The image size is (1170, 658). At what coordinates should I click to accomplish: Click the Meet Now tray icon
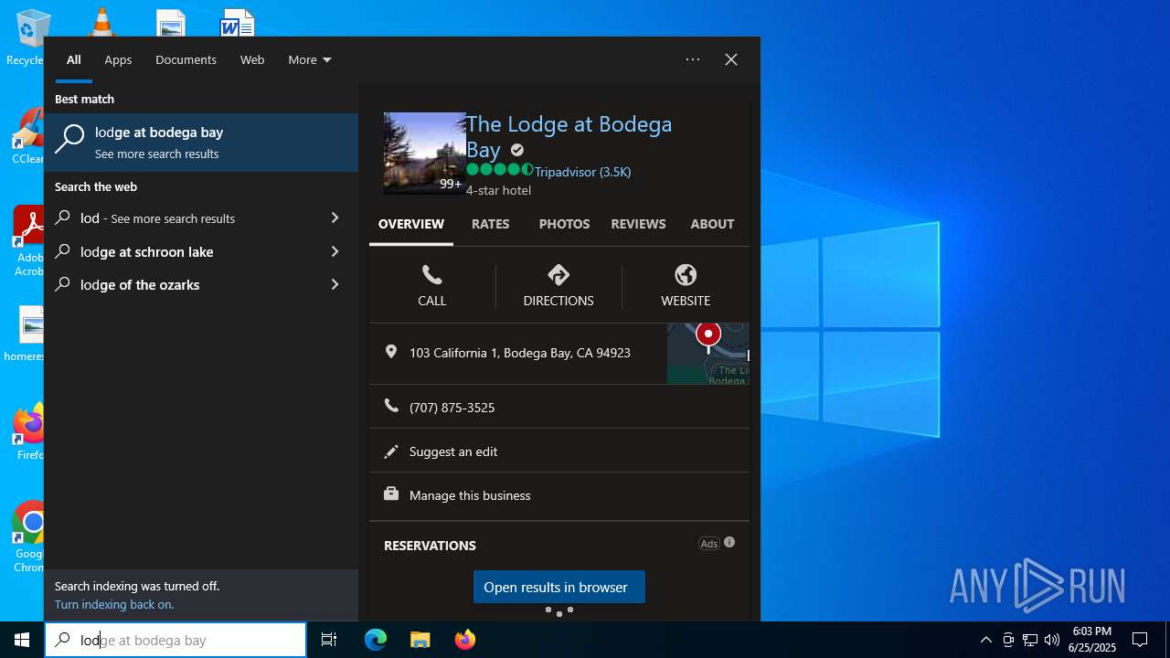coord(1008,640)
